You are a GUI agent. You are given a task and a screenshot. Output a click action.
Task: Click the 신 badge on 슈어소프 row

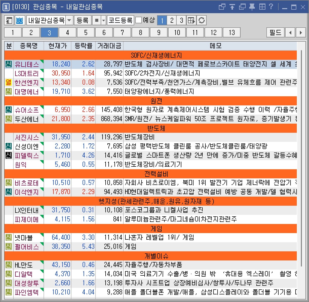pos(9,110)
